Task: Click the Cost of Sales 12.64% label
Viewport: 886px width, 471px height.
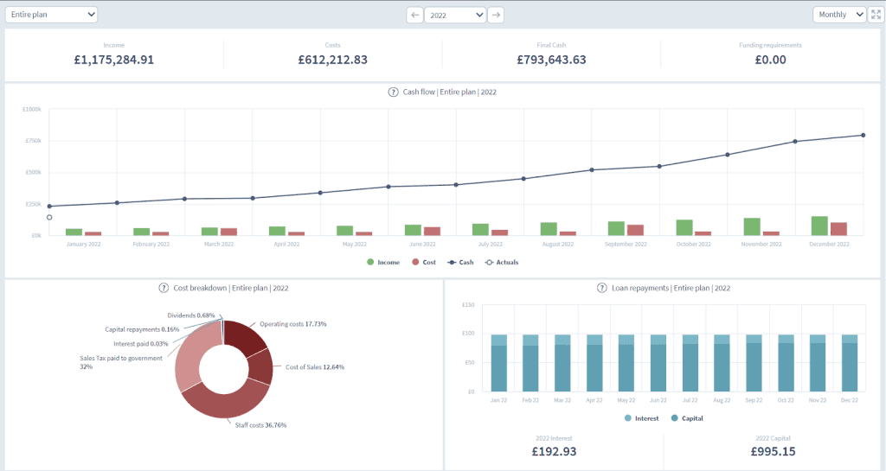Action: point(315,367)
